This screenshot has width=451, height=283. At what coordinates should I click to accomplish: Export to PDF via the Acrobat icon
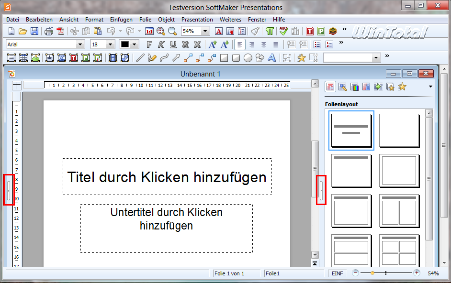point(60,31)
